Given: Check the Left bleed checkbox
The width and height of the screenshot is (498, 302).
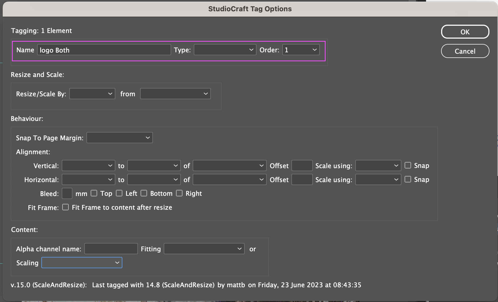Looking at the screenshot, I should [119, 193].
